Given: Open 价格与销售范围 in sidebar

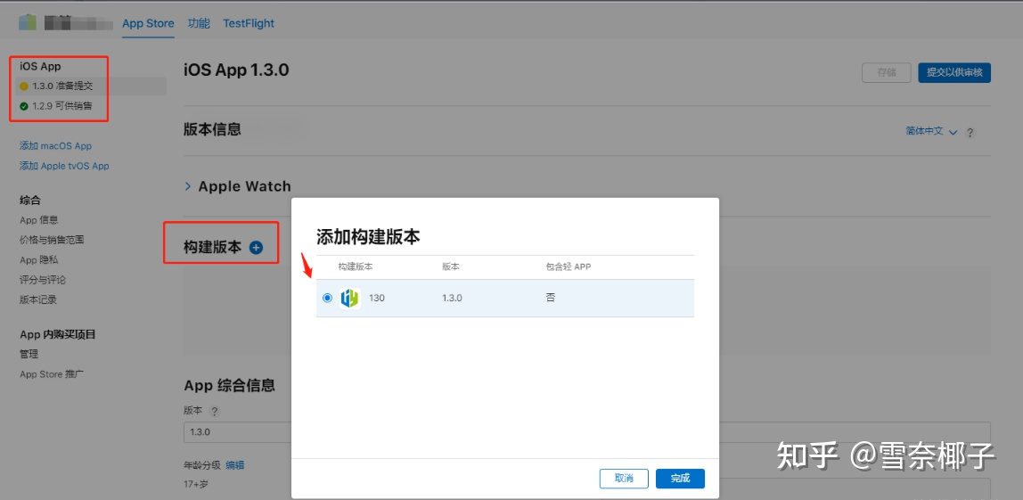Looking at the screenshot, I should 53,241.
